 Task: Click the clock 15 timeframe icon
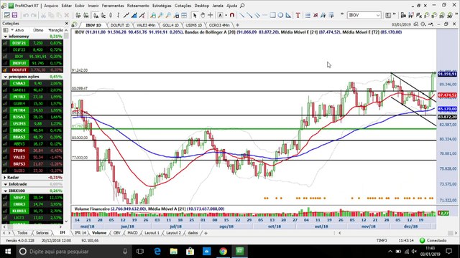442,15
